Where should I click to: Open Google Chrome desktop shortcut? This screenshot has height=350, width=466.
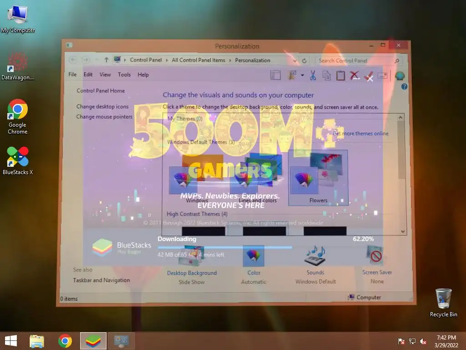click(x=18, y=117)
